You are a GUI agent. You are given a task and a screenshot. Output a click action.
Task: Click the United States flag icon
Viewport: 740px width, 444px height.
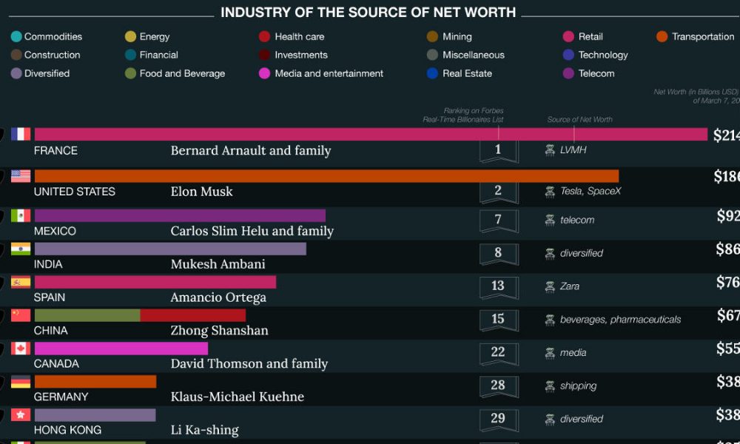pos(20,176)
